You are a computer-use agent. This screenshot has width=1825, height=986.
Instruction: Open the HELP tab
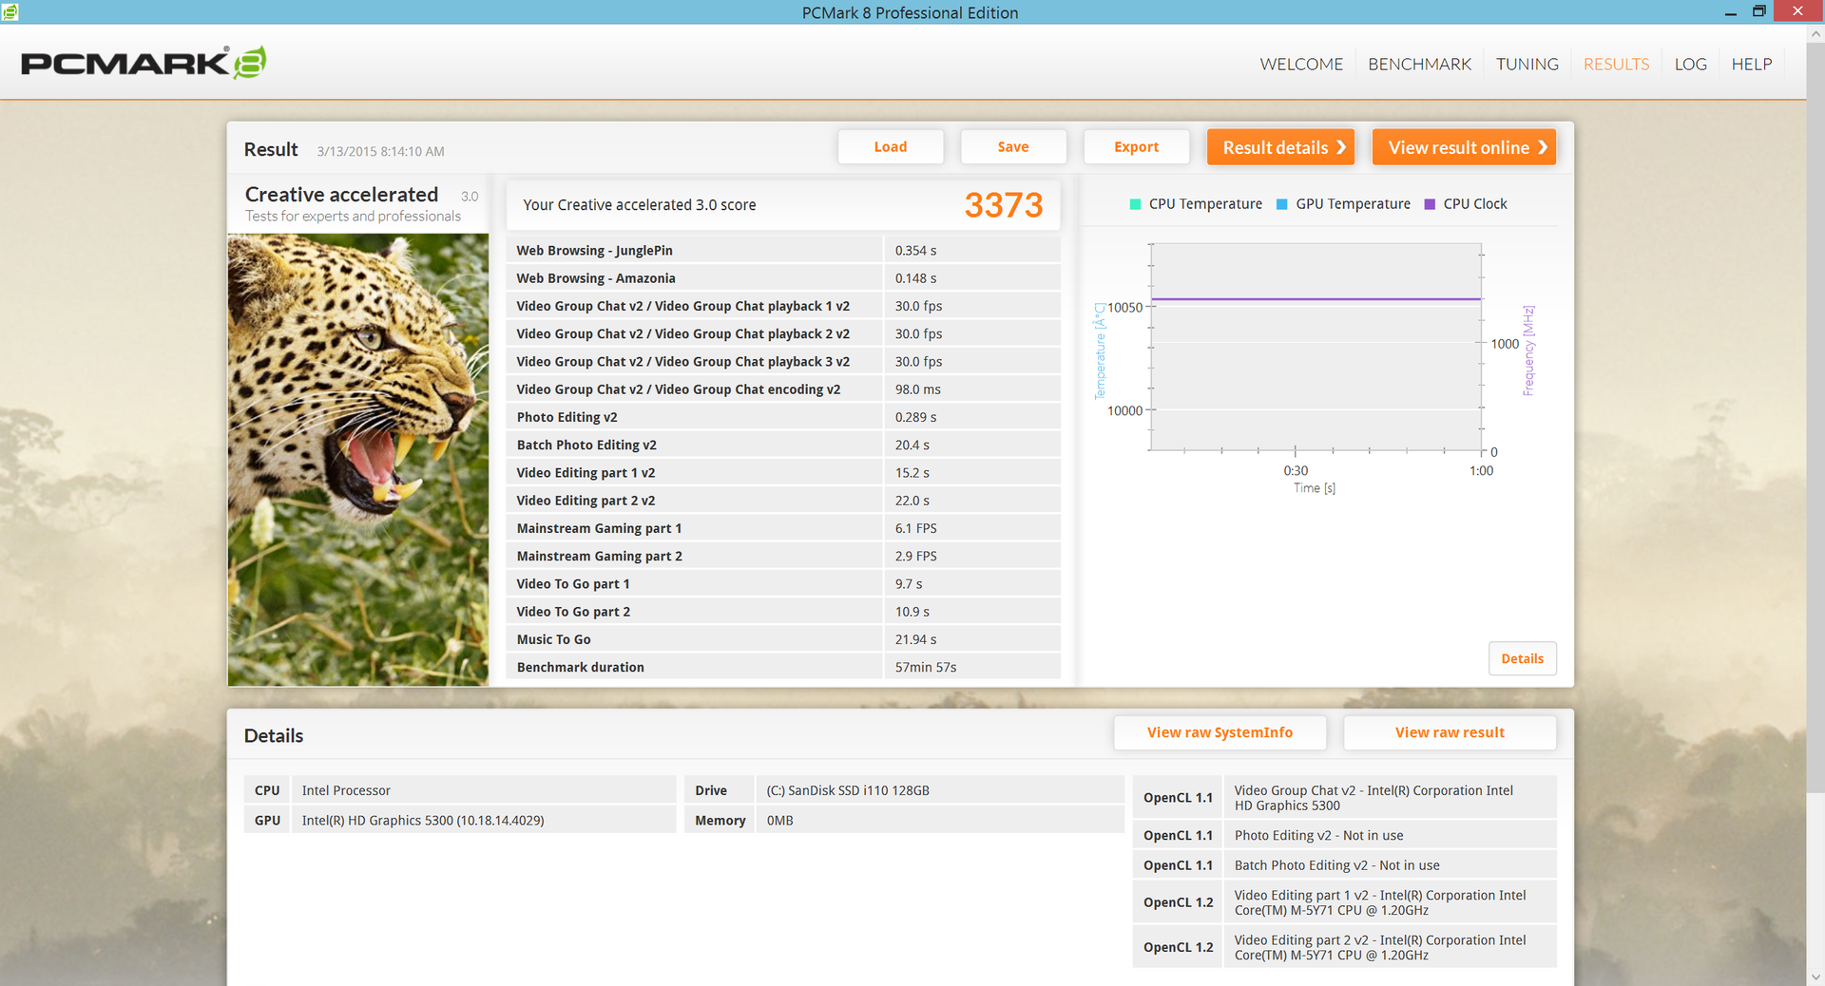[x=1751, y=64]
